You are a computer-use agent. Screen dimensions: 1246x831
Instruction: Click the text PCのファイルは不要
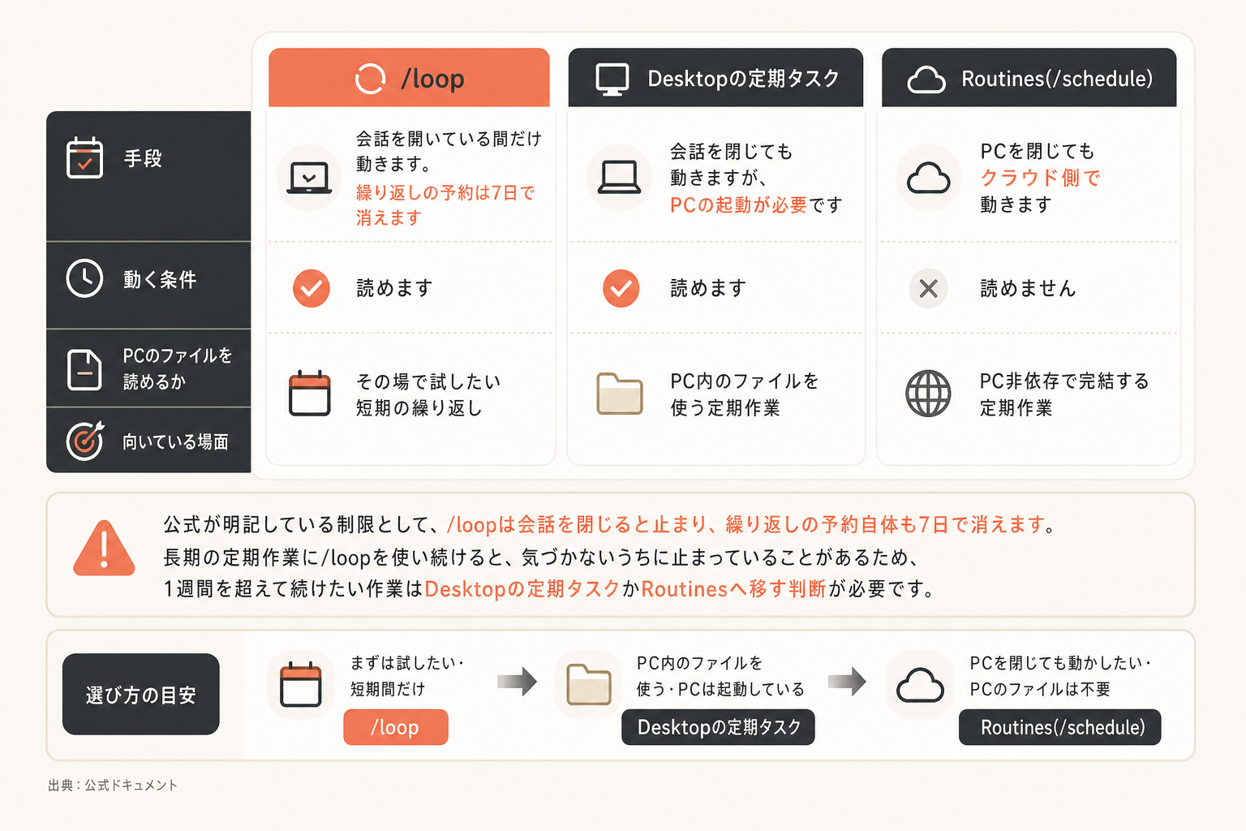(1040, 689)
